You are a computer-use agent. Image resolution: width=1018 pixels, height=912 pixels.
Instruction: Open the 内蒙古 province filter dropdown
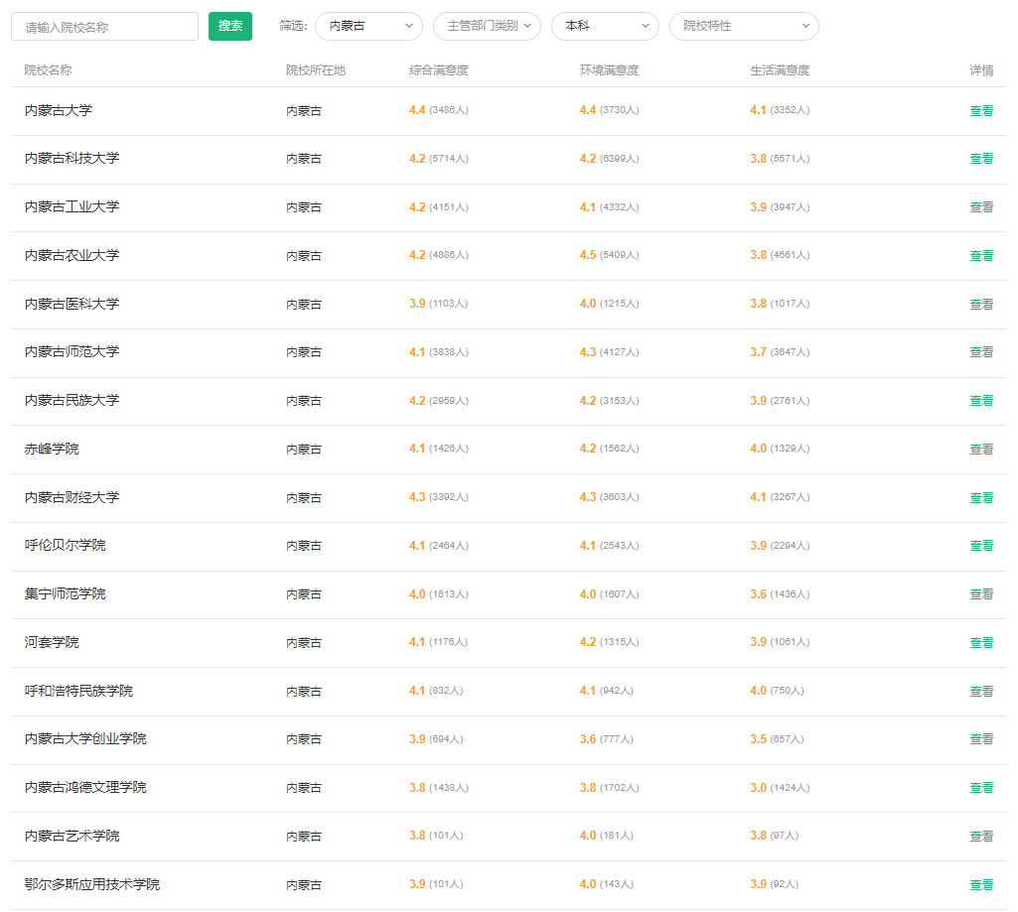(x=368, y=27)
